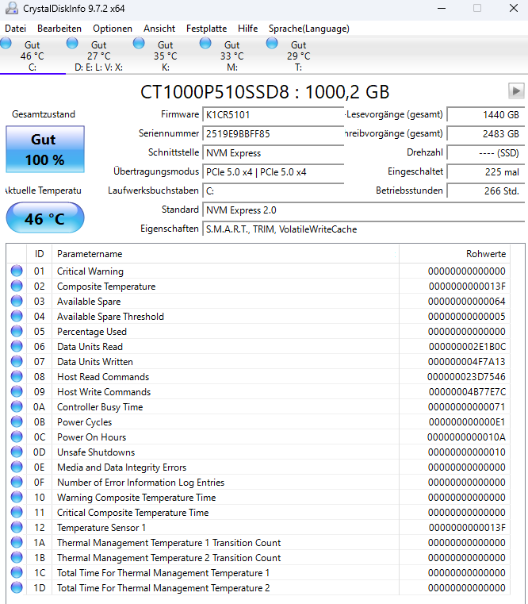Open the Optionen menu
528x604 pixels.
[113, 29]
